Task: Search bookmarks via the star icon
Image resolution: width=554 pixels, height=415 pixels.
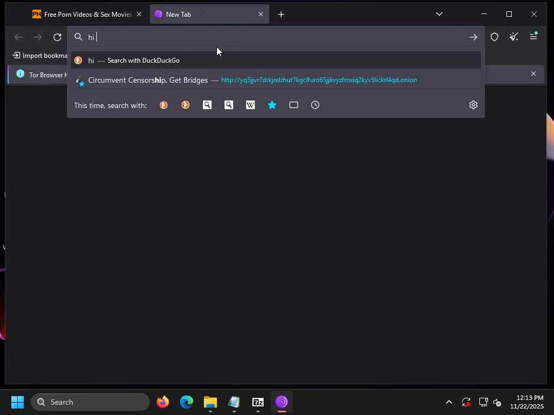Action: (272, 105)
